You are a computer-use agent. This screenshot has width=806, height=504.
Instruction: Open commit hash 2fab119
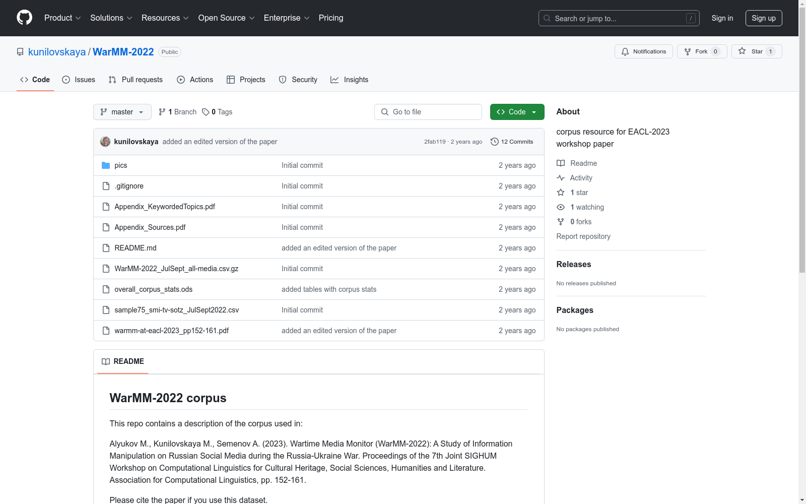pos(435,142)
